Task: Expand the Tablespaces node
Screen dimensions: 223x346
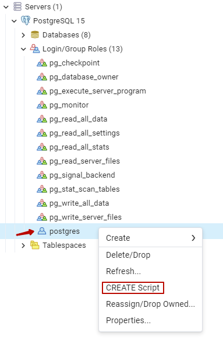Action: (x=23, y=245)
